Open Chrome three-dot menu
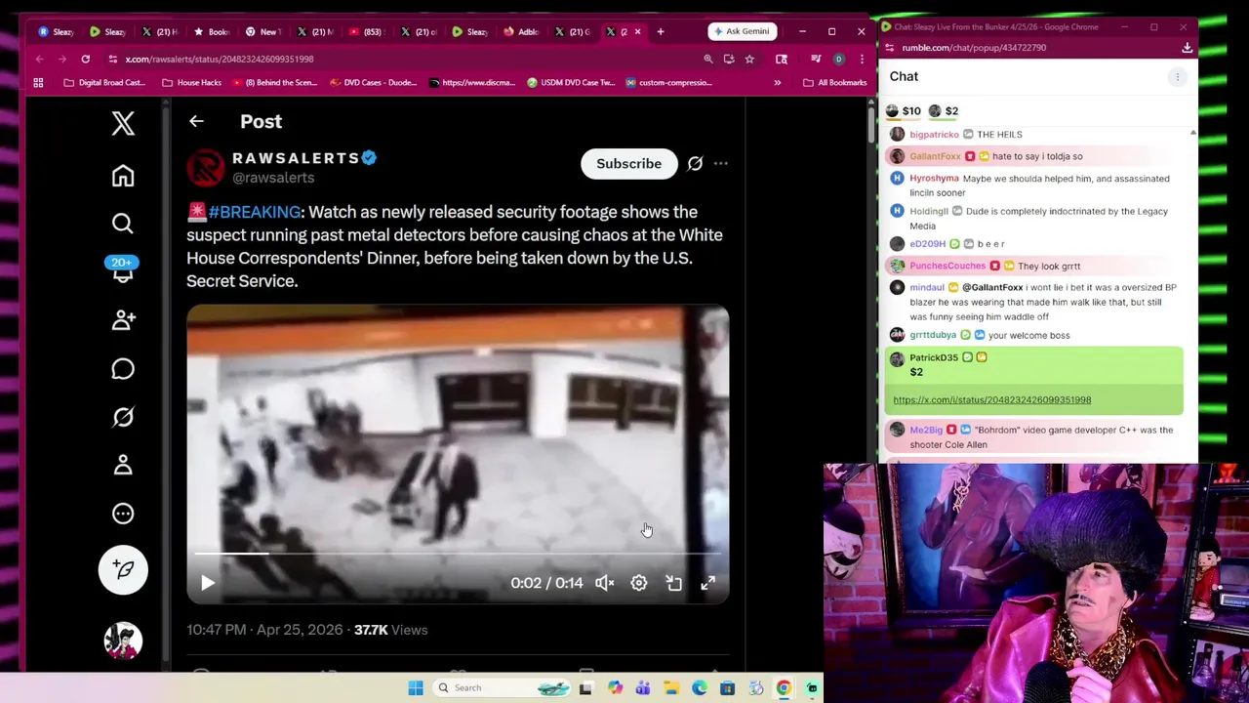This screenshot has height=703, width=1249. click(862, 59)
